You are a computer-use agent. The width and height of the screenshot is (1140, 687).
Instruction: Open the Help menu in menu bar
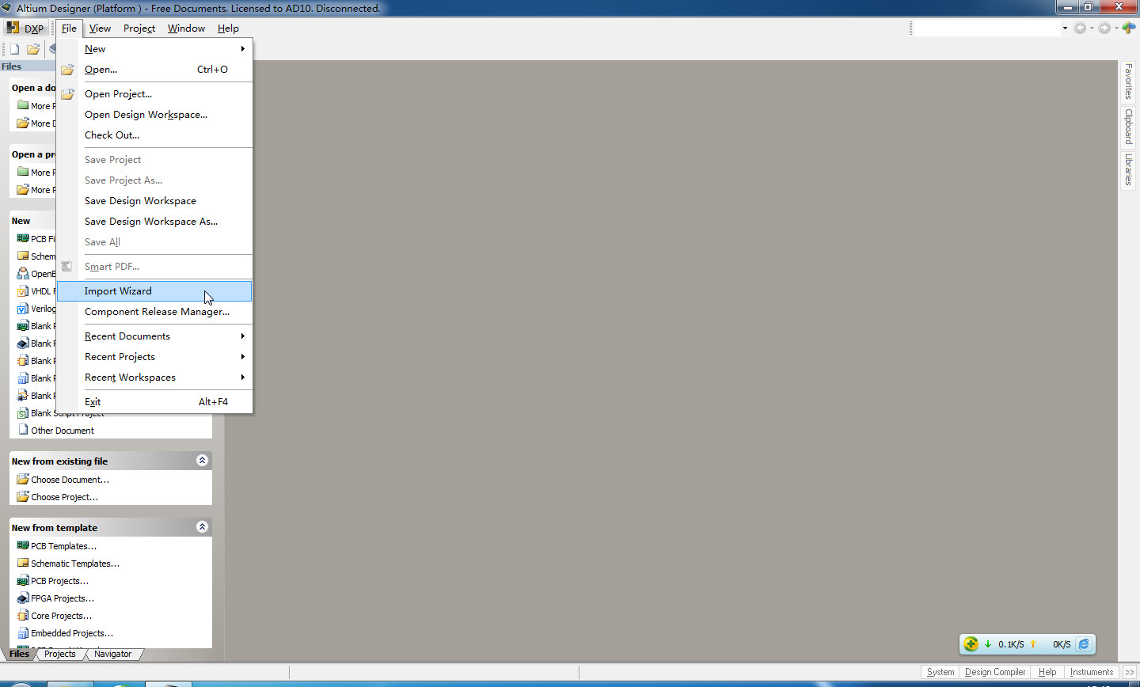(x=228, y=28)
